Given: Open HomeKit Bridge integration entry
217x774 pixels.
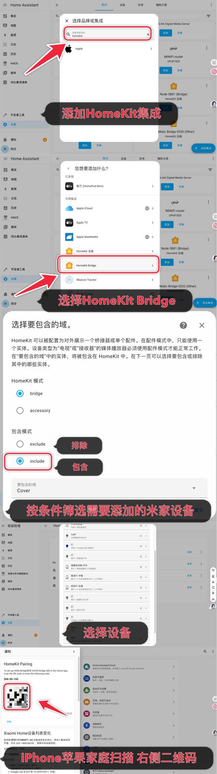Looking at the screenshot, I should 109,265.
